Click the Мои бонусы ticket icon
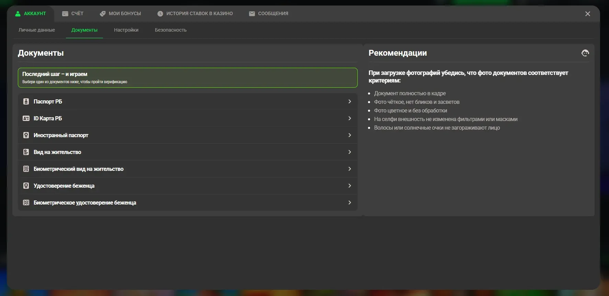Image resolution: width=609 pixels, height=296 pixels. coord(103,14)
